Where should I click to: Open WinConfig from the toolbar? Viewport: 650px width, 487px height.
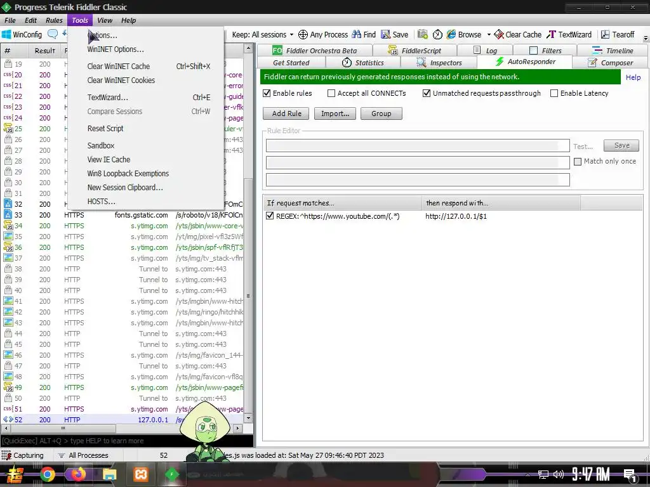22,34
